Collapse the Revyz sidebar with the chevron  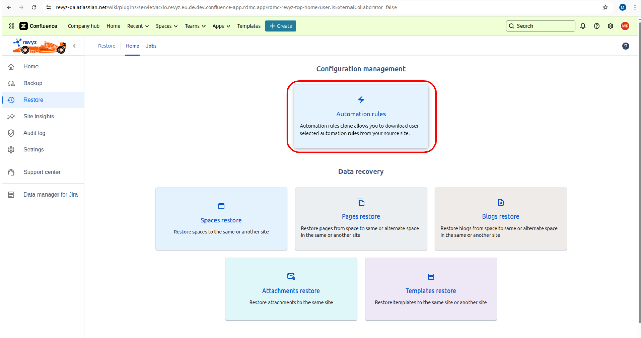[74, 46]
